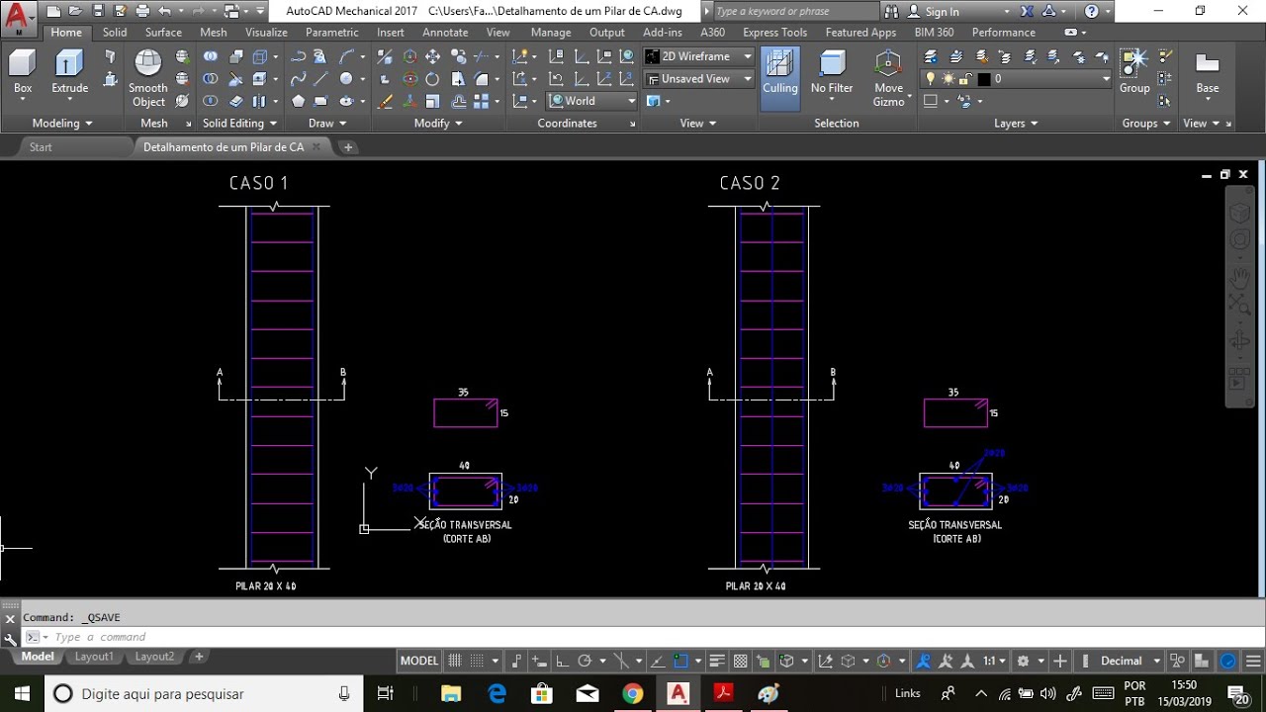Switch to the Annotate ribbon tab
1266x712 pixels.
(445, 32)
